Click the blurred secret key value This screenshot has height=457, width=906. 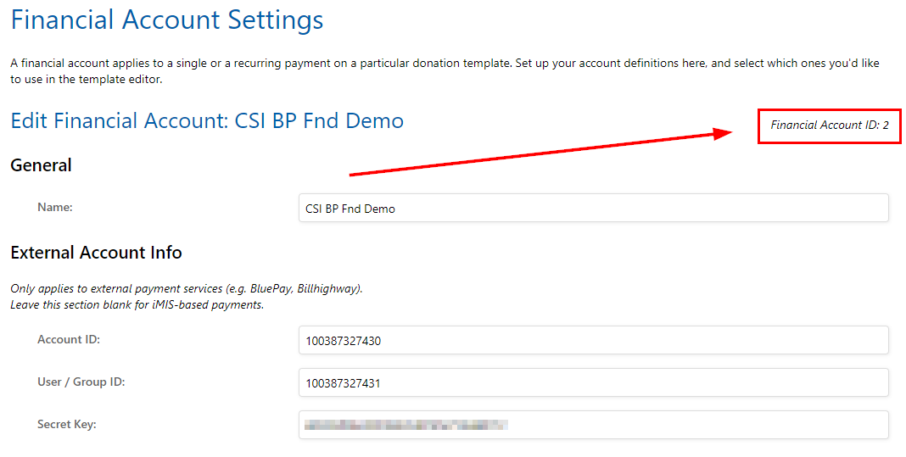click(x=405, y=425)
